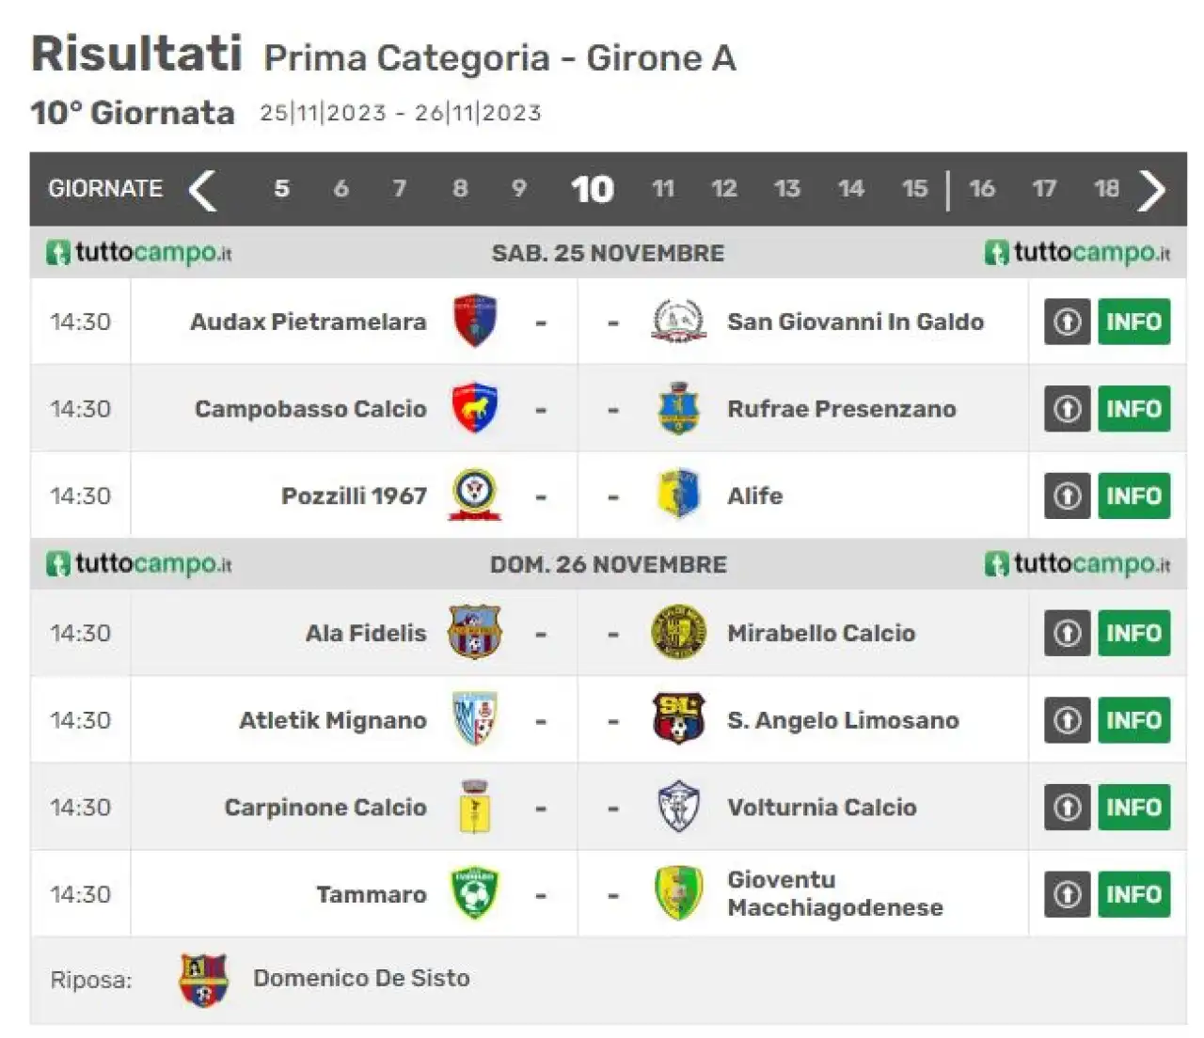
Task: Click the Audax Pietramelara team crest
Action: pos(475,322)
